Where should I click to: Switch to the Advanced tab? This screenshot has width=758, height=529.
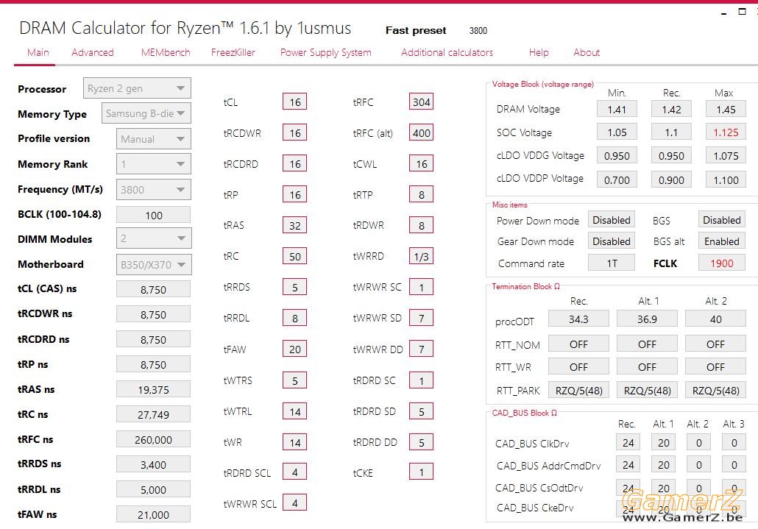(x=92, y=52)
